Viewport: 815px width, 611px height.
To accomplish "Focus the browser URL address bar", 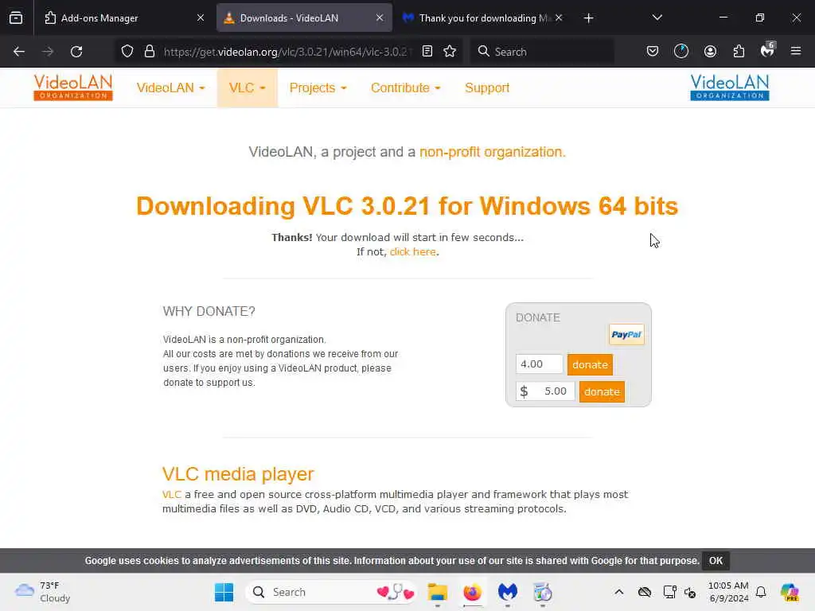I will [287, 52].
